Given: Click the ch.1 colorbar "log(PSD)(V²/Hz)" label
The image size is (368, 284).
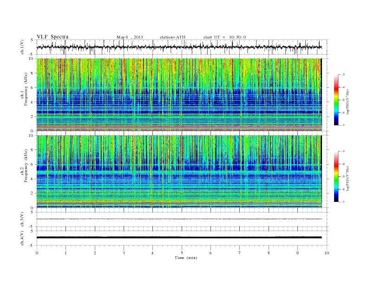Looking at the screenshot, I should tap(348, 101).
